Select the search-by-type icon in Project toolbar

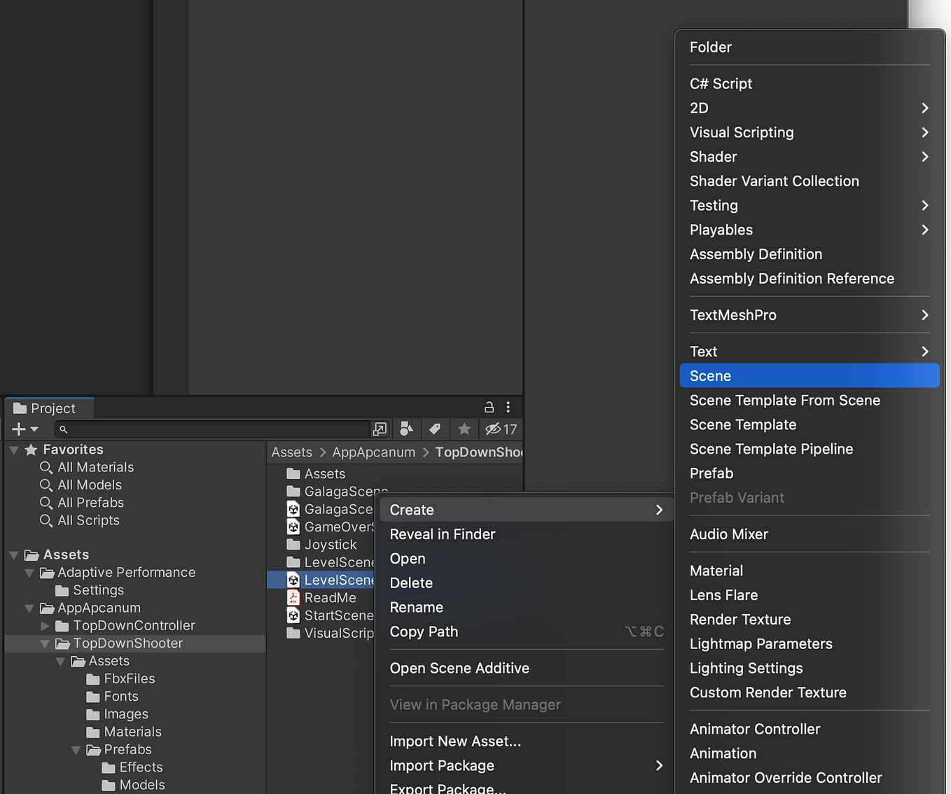tap(406, 429)
